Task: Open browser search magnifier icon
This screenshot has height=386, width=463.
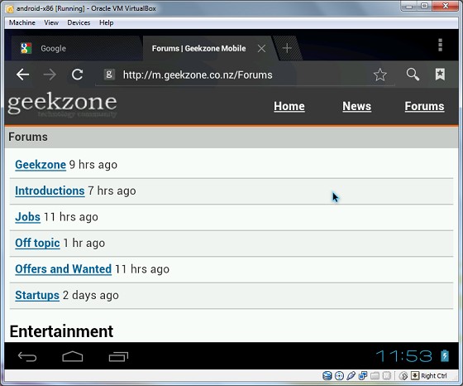Action: [413, 75]
